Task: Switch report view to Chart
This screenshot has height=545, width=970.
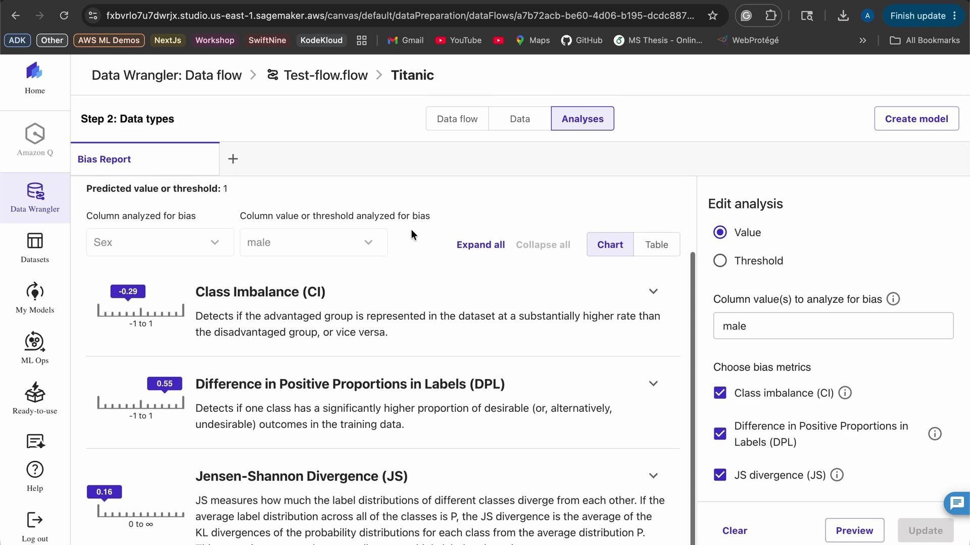Action: (610, 244)
